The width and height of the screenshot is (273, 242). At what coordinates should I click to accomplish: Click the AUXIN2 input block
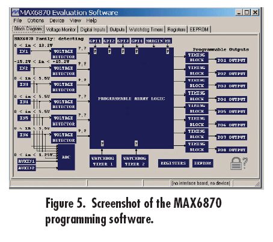(x=26, y=168)
